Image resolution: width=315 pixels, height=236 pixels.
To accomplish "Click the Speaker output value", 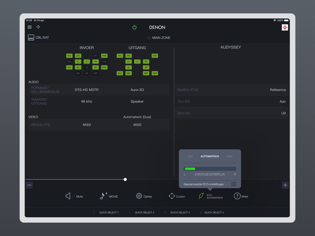I will pyautogui.click(x=137, y=101).
